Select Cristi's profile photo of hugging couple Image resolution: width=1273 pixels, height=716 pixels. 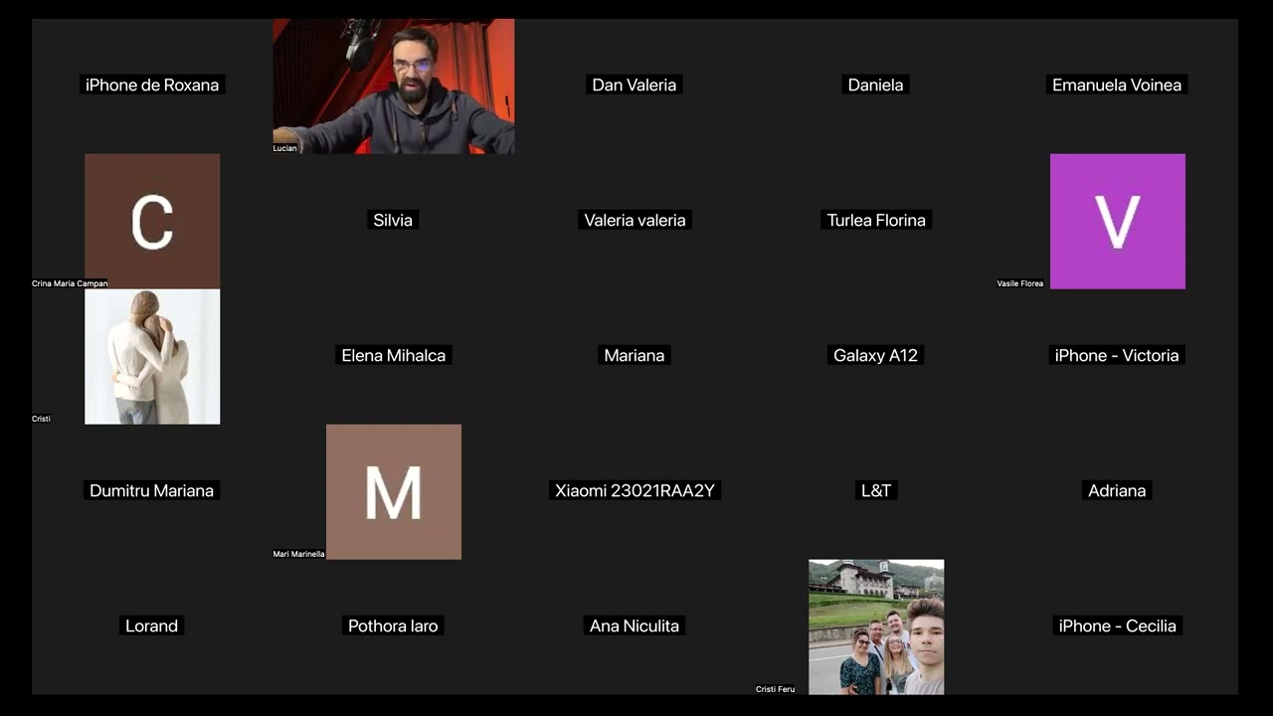(152, 356)
